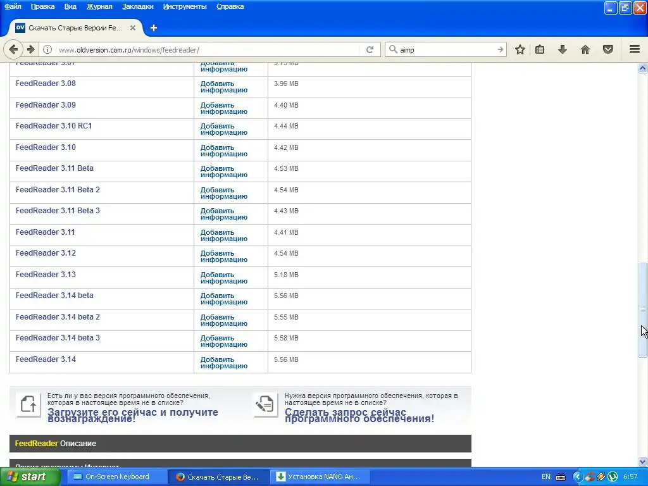The height and width of the screenshot is (486, 648).
Task: Click the FeedReader Описание header bar
Action: pos(240,444)
